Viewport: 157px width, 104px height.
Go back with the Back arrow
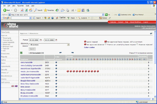tap(7, 10)
